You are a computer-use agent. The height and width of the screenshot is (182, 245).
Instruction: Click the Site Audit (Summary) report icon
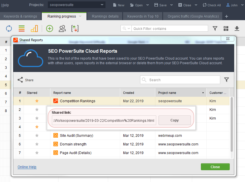(56, 135)
